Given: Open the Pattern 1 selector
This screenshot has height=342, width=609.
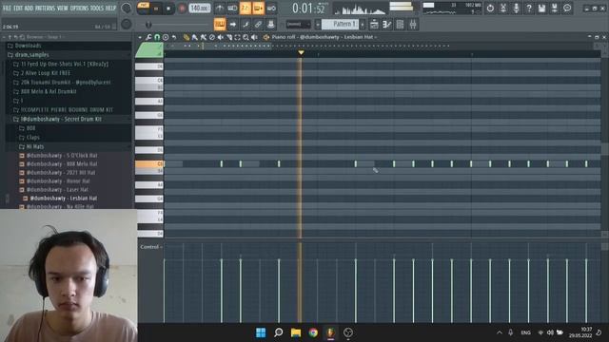Looking at the screenshot, I should 341,24.
